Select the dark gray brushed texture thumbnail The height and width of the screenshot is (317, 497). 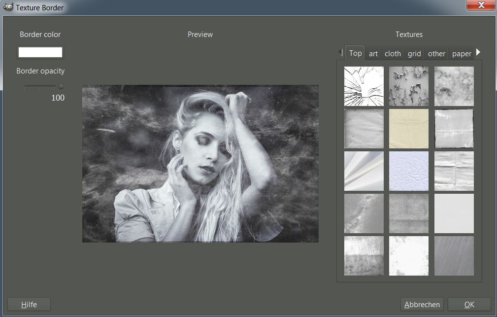point(454,256)
